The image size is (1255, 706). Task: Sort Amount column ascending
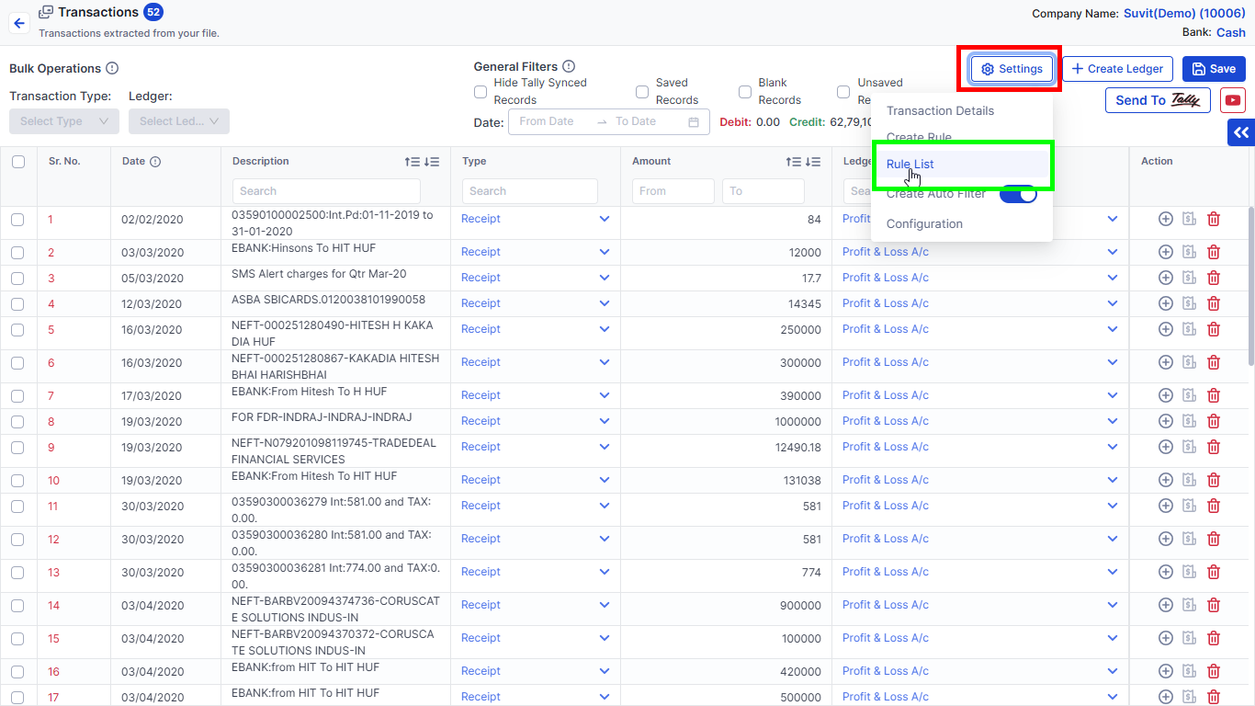794,162
